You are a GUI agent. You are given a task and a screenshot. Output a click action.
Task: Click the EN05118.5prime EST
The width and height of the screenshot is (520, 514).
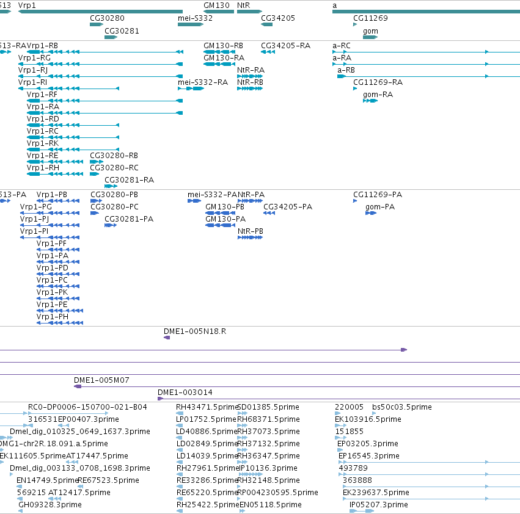(242, 511)
